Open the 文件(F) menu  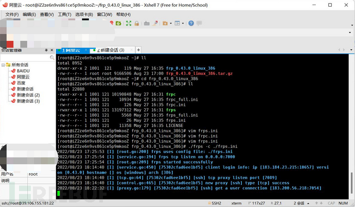[x=12, y=14]
